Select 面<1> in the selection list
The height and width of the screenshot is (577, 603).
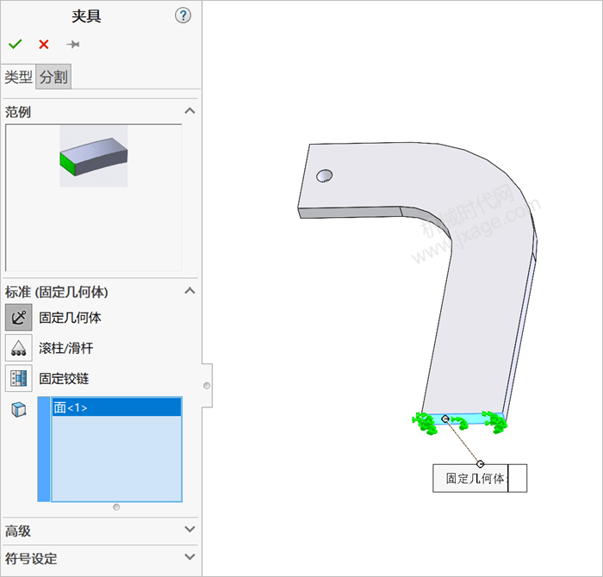pyautogui.click(x=116, y=407)
